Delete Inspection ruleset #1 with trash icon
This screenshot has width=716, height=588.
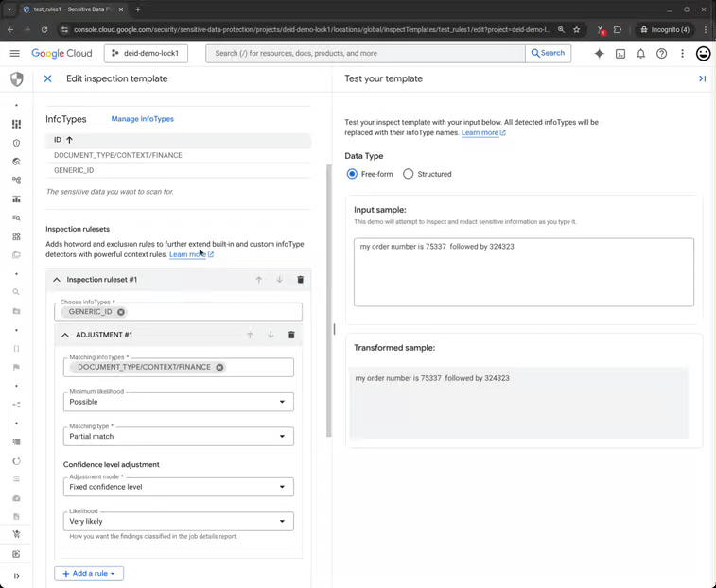301,280
